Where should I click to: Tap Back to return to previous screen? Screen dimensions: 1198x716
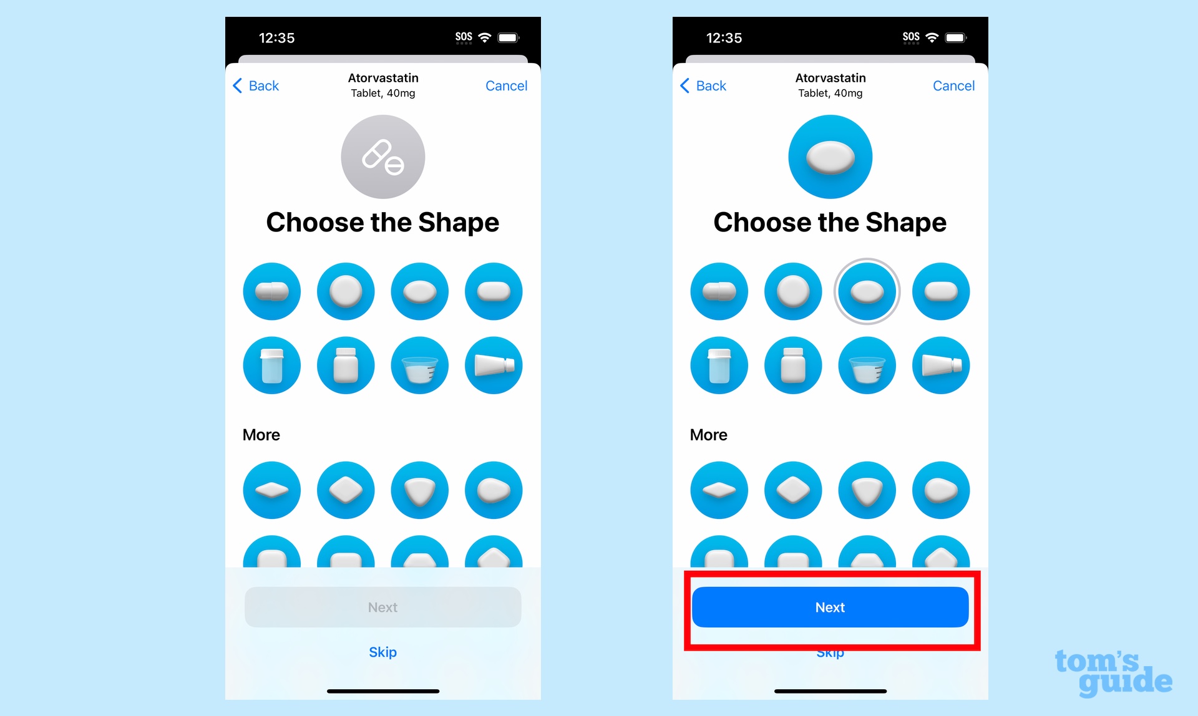pyautogui.click(x=260, y=85)
